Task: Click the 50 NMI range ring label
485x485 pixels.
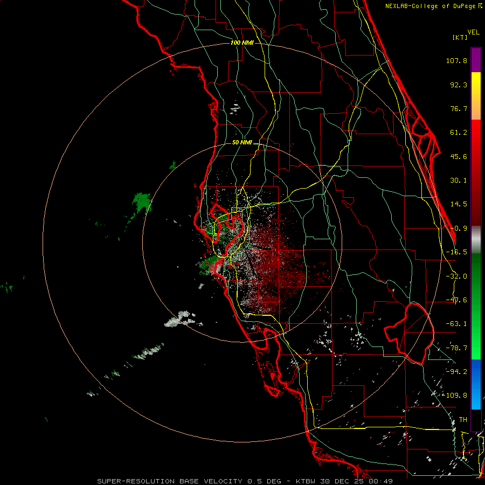Action: click(242, 143)
